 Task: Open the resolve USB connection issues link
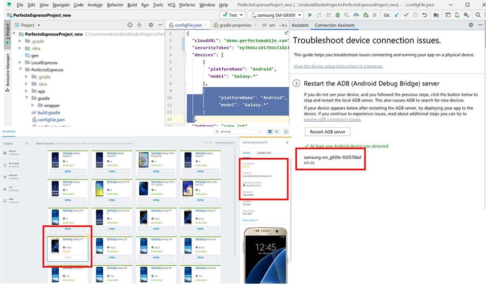tap(332, 120)
